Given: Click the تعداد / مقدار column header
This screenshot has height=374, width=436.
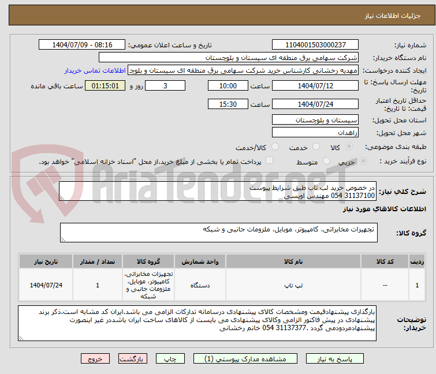Looking at the screenshot, I should [x=98, y=261].
